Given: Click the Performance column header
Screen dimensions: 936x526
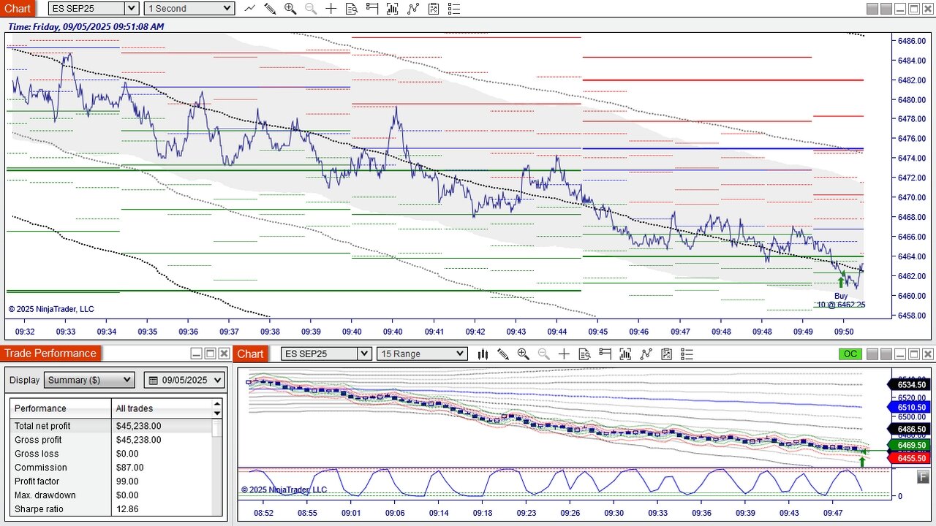Looking at the screenshot, I should coord(61,408).
